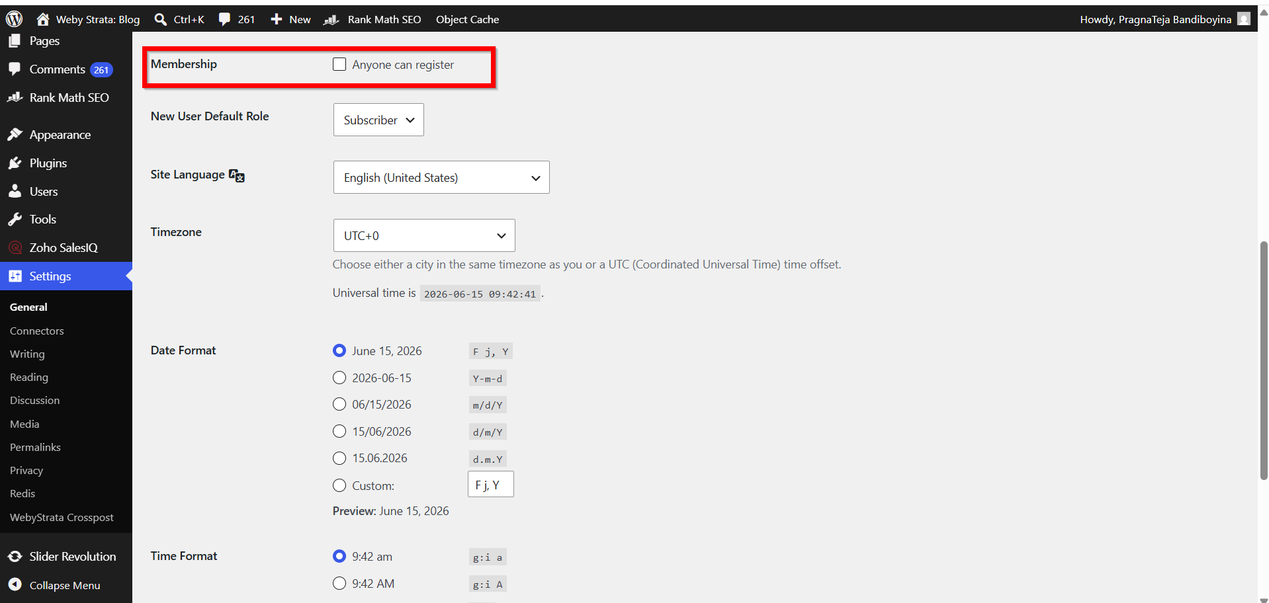This screenshot has width=1269, height=603.
Task: Click the Tools wrench icon
Action: (15, 219)
